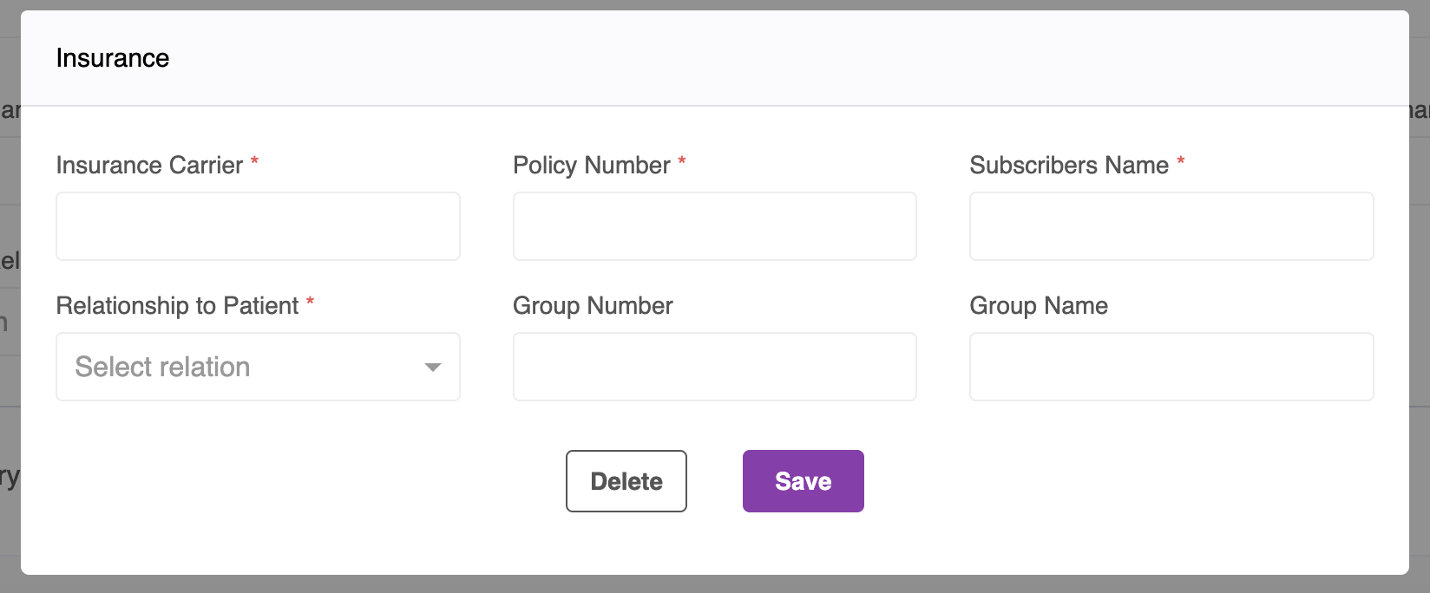The image size is (1430, 593).
Task: Click the red asterisk after Subscribers Name
Action: tap(1181, 161)
